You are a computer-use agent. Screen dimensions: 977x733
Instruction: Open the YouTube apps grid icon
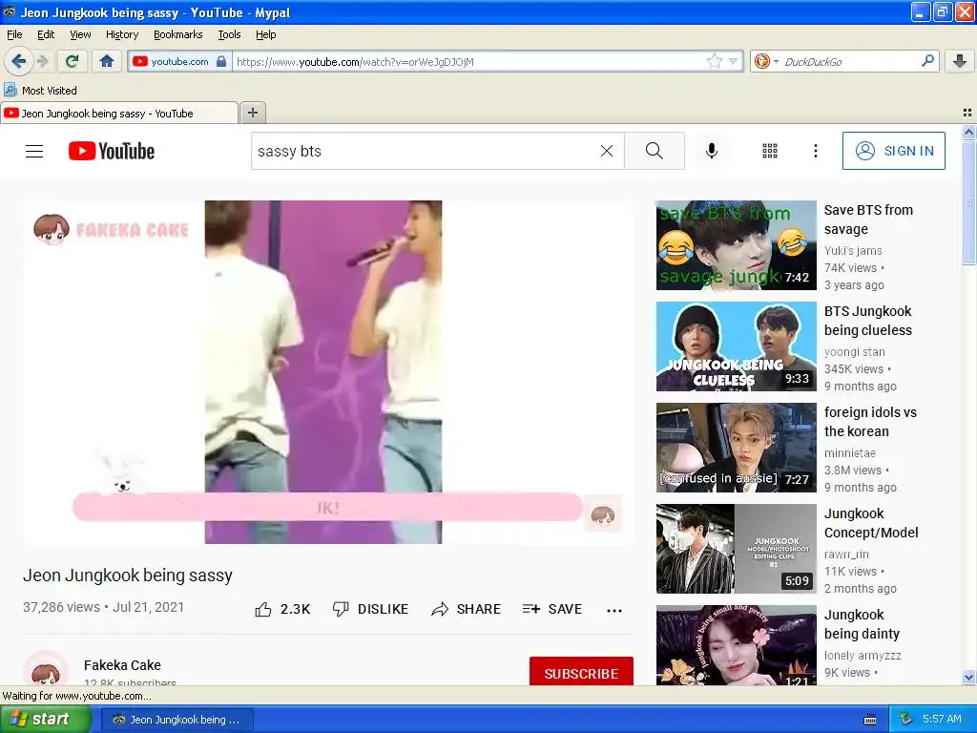(x=770, y=151)
